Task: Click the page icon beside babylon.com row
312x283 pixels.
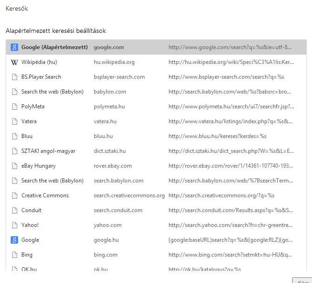Action: [x=14, y=92]
